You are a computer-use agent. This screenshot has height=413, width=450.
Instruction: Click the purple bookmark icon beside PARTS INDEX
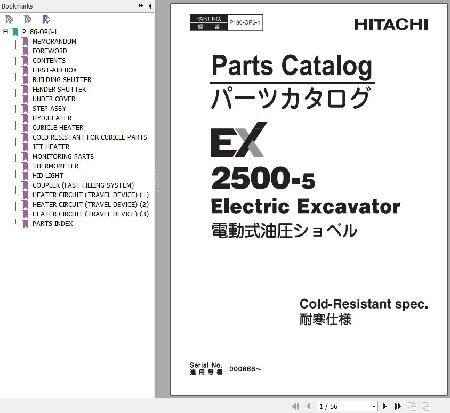click(25, 224)
